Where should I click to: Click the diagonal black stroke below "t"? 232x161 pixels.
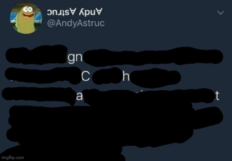(207, 118)
